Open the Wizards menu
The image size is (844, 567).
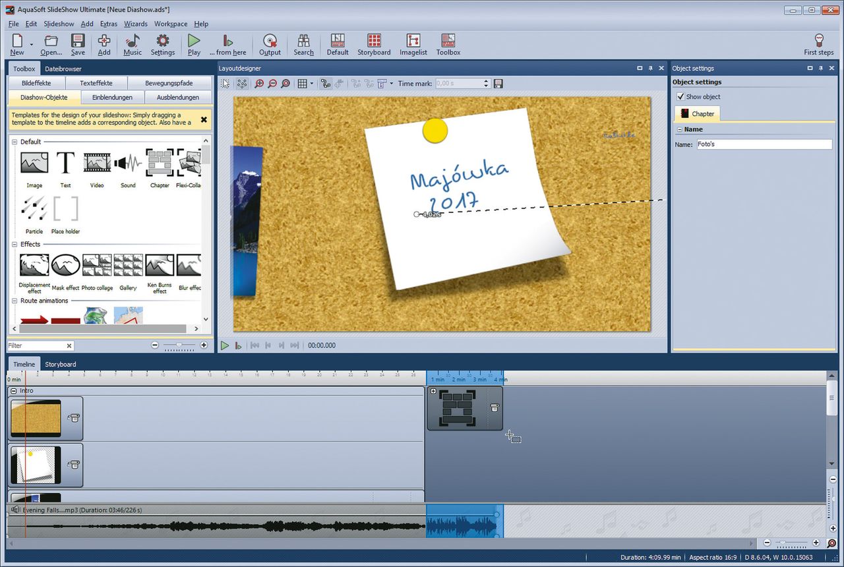[136, 24]
